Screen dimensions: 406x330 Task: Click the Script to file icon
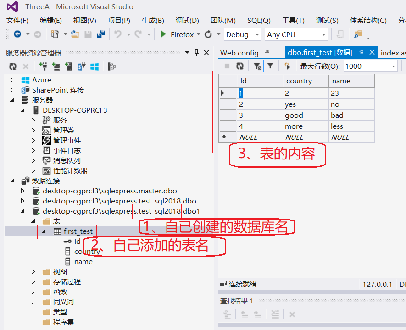[x=288, y=66]
